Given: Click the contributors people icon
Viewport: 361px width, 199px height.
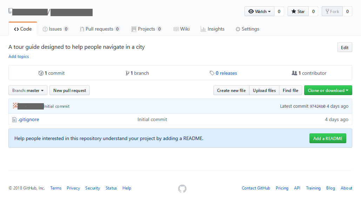Looking at the screenshot, I should [294, 73].
